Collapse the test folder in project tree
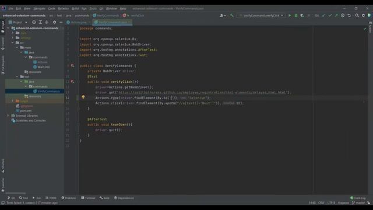This screenshot has height=210, width=373. (x=17, y=76)
